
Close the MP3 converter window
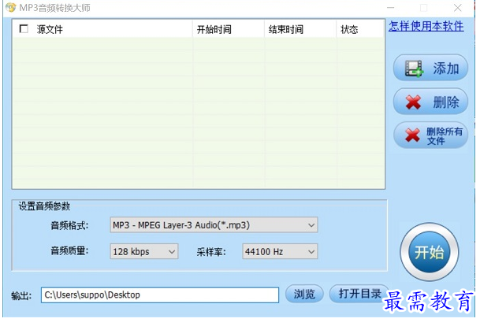458,8
